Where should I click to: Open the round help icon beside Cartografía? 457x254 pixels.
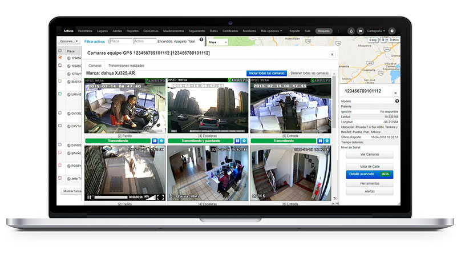(392, 31)
